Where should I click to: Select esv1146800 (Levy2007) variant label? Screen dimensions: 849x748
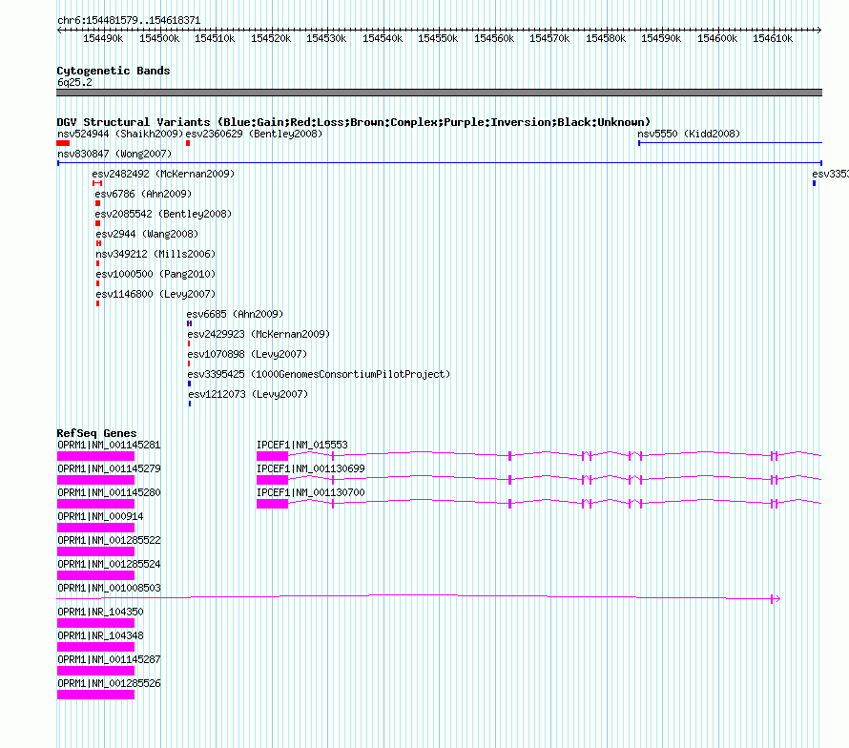[155, 294]
